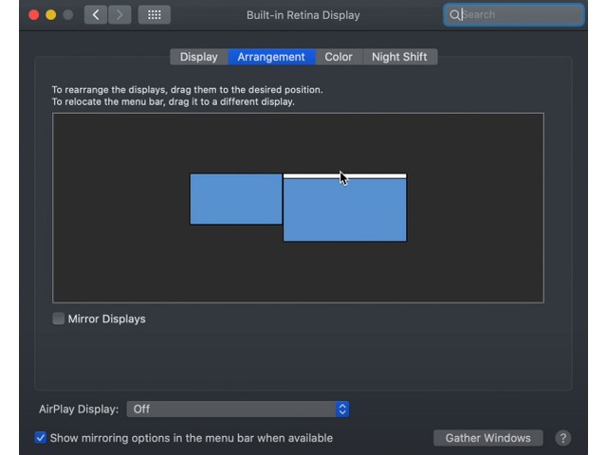
Task: Open the Night Shift tab
Action: [x=398, y=57]
